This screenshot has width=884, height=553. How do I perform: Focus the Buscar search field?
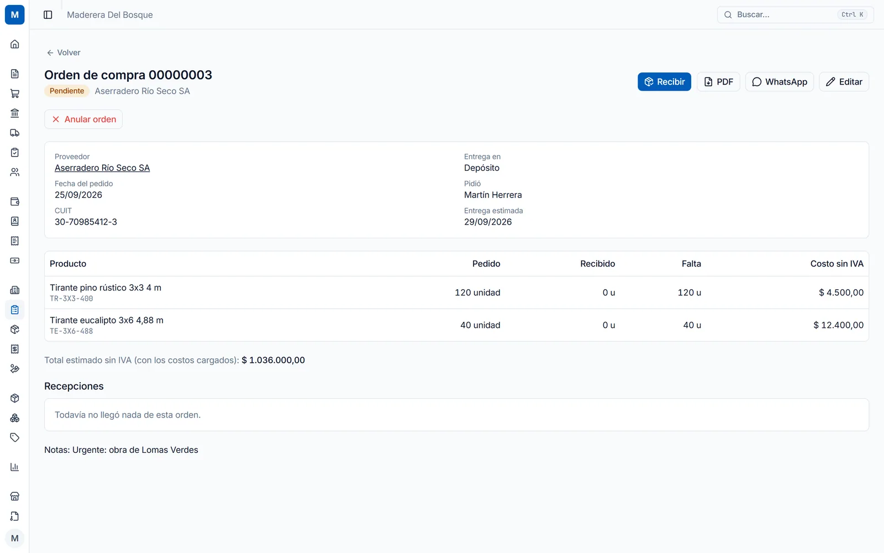click(795, 15)
